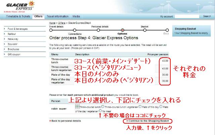The height and width of the screenshot is (135, 215).
Task: Click the Personal details step circle
Action: 98,30
